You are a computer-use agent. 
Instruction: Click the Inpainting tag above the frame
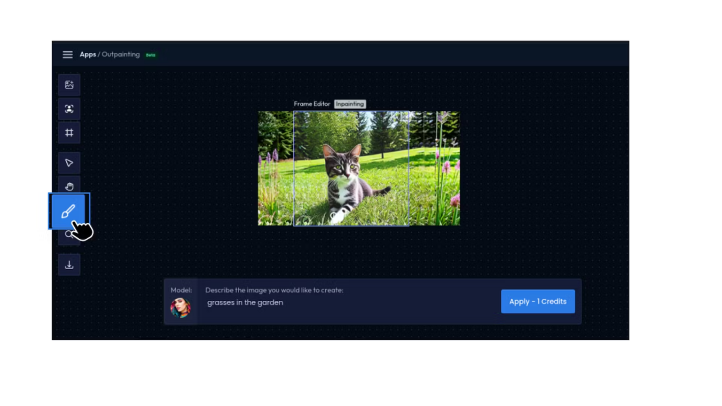350,104
